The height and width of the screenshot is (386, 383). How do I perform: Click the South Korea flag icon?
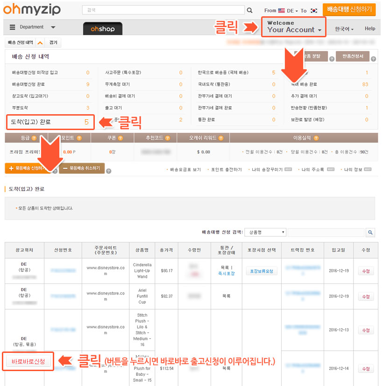coord(313,10)
